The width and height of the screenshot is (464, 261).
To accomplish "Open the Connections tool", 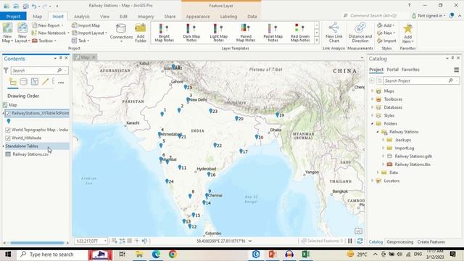I will click(x=121, y=33).
